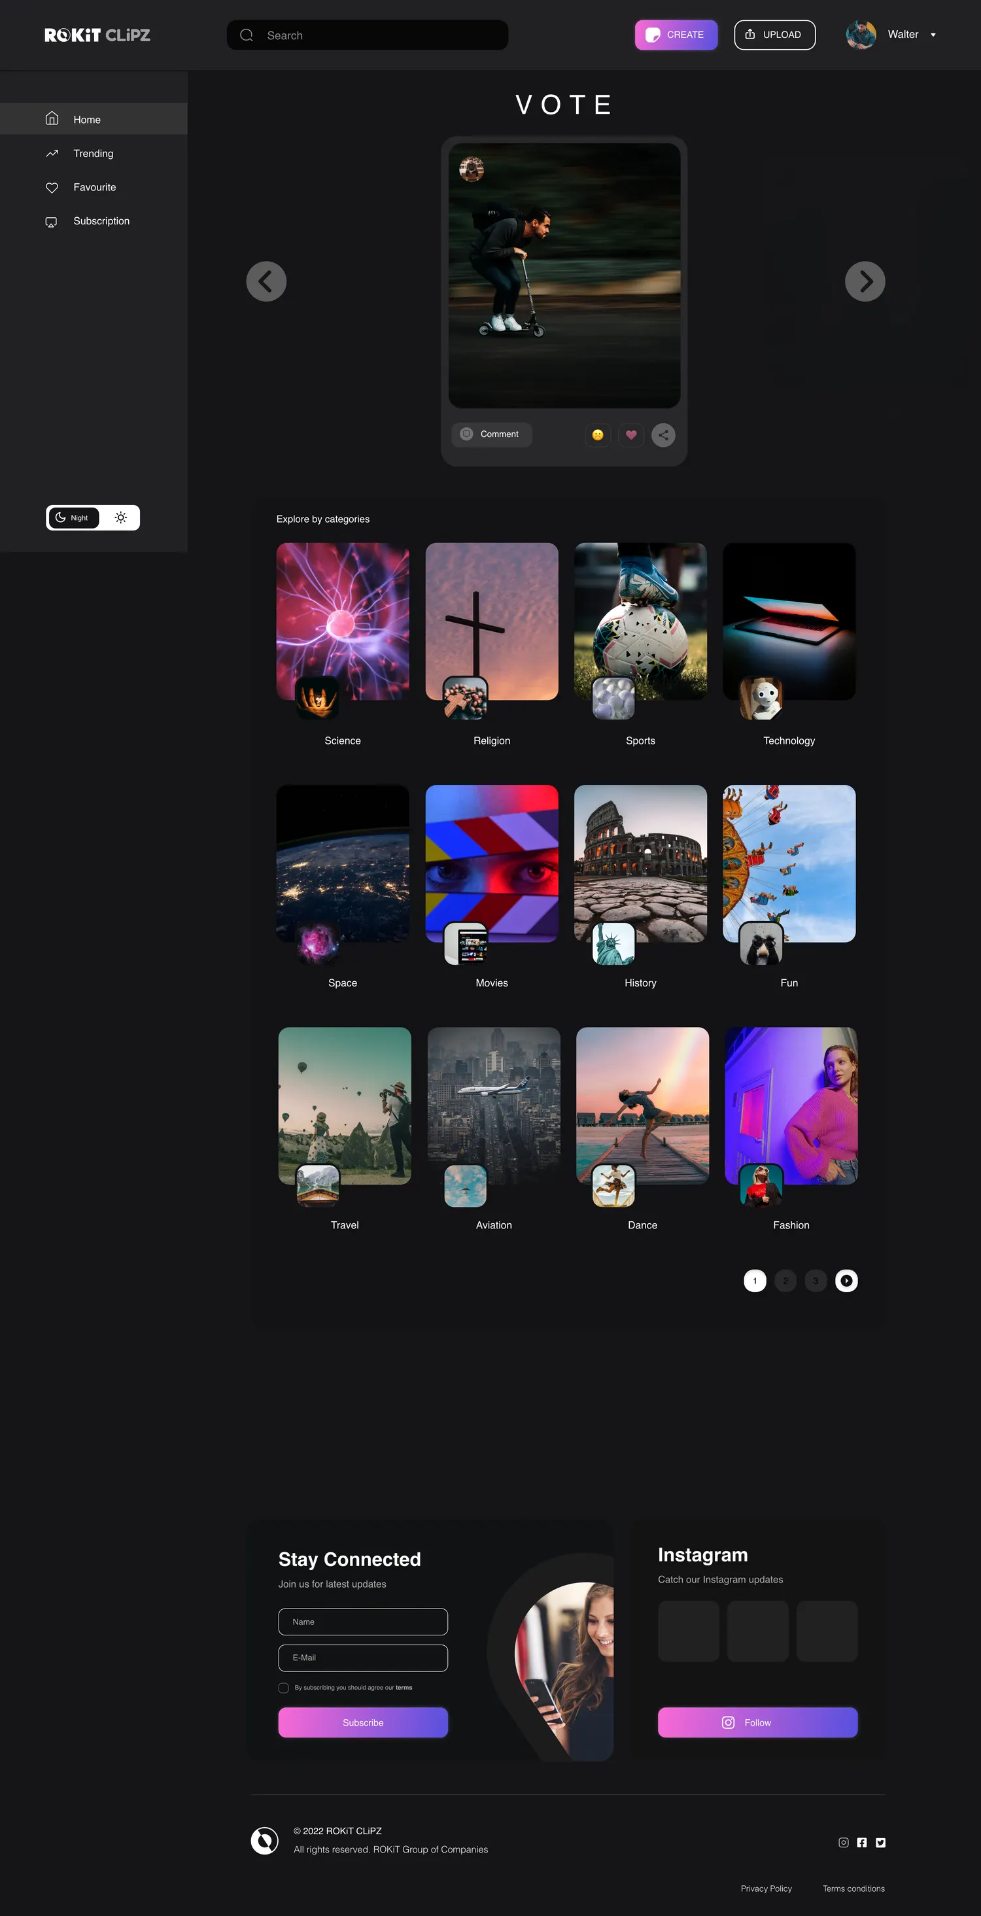Viewport: 981px width, 1916px height.
Task: Select categories page 2
Action: [785, 1281]
